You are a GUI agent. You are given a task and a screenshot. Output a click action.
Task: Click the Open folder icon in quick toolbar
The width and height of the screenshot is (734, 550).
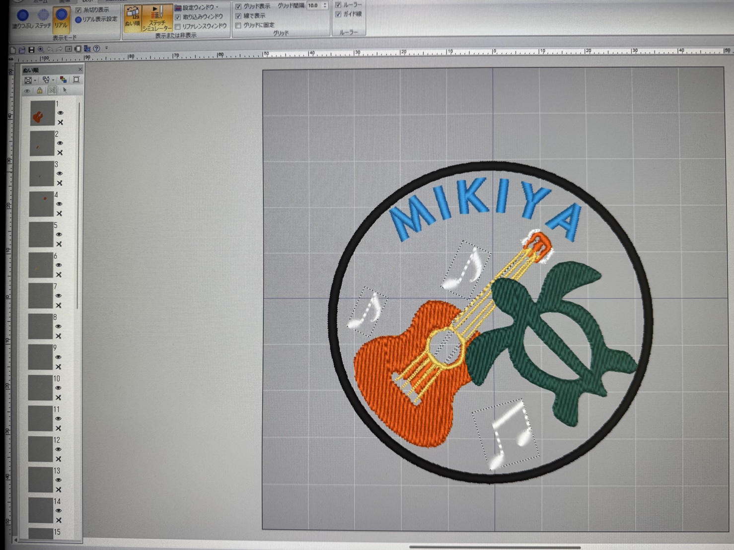22,50
